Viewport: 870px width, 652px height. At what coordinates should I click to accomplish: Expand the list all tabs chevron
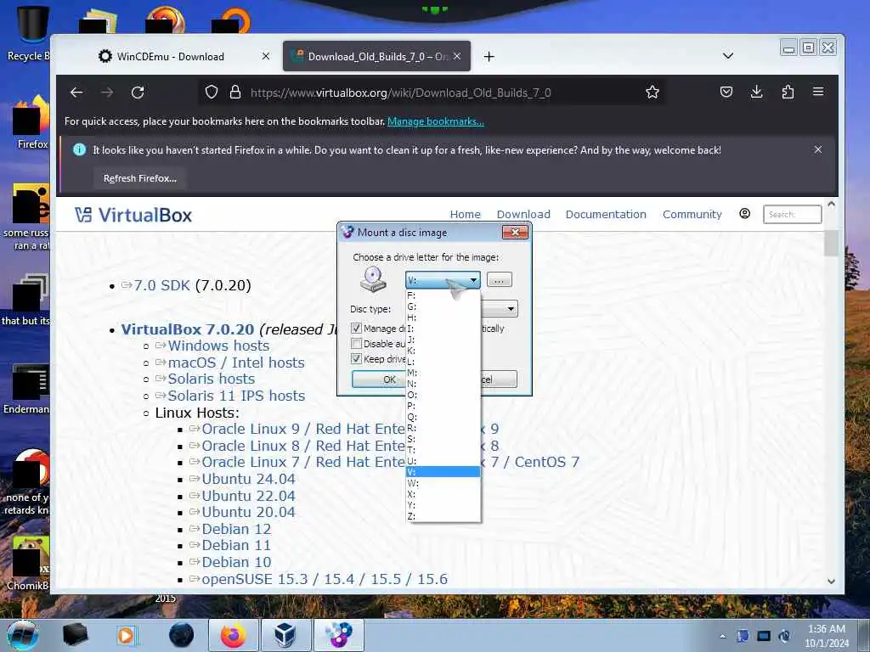(728, 56)
